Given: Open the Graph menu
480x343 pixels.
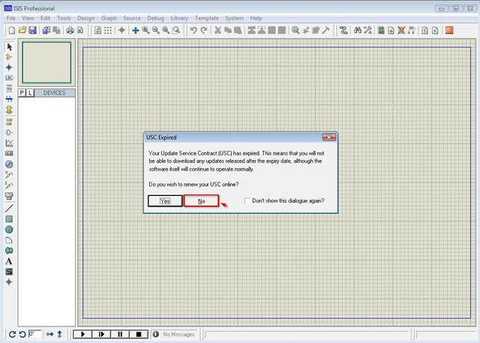Looking at the screenshot, I should [x=109, y=18].
